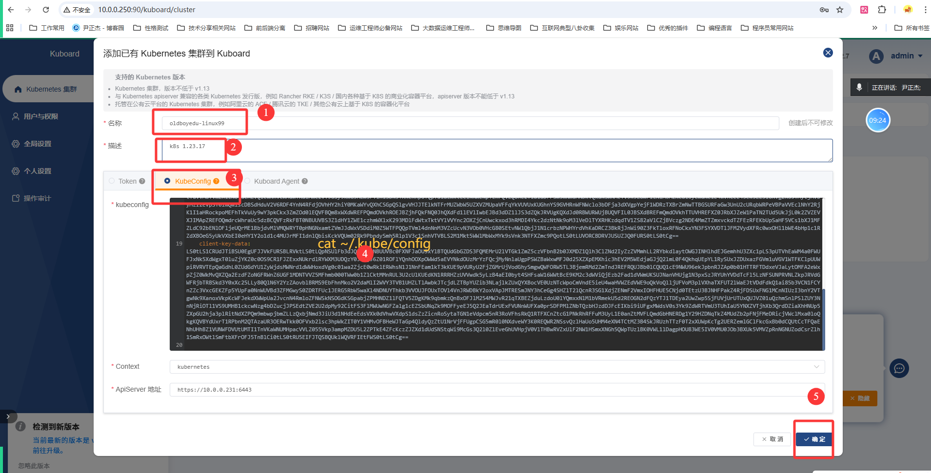Click the 取消 cancel button

pos(772,439)
